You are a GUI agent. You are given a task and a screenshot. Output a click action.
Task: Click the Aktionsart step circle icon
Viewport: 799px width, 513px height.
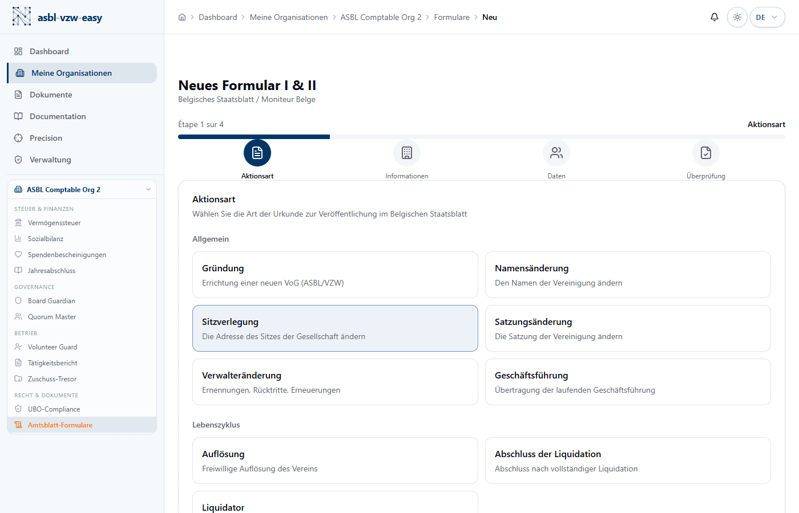(257, 153)
